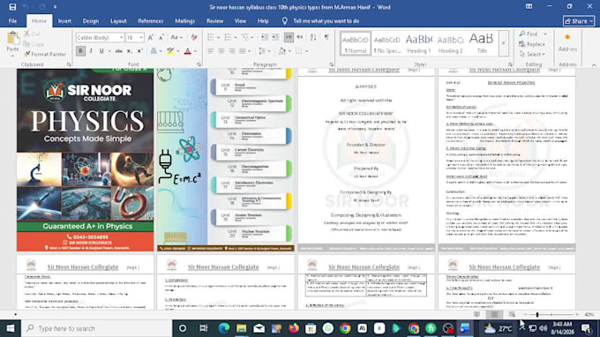Screen dimensions: 600x337
Task: Expand the numbering list dropdown
Action: click(x=236, y=37)
